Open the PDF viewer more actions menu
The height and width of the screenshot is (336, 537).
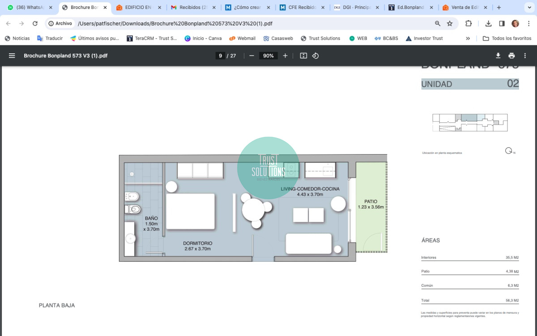[x=525, y=56]
